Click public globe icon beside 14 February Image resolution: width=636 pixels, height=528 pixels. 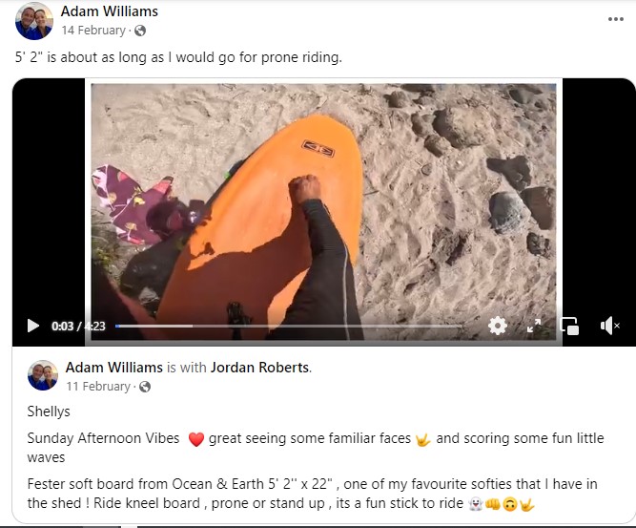140,31
